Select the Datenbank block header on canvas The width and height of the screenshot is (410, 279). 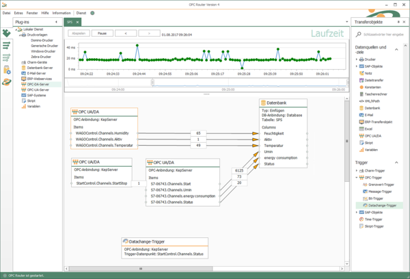[283, 103]
